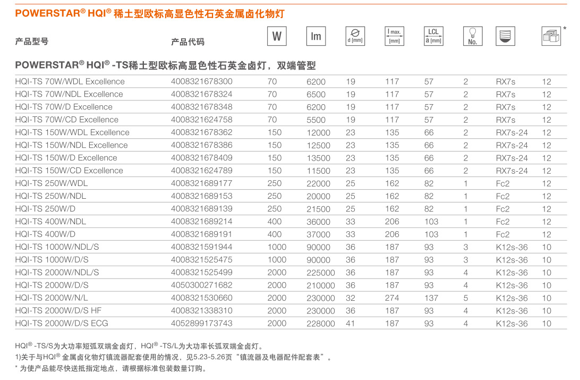Select HQI-TS 400W/NDL model name
This screenshot has height=380, width=580.
50,222
